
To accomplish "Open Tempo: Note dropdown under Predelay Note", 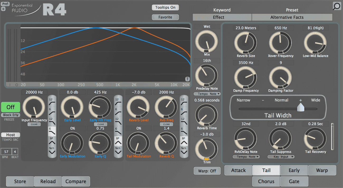I will point(207,94).
